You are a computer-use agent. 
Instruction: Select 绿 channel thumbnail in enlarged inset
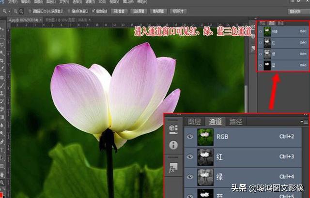205,177
